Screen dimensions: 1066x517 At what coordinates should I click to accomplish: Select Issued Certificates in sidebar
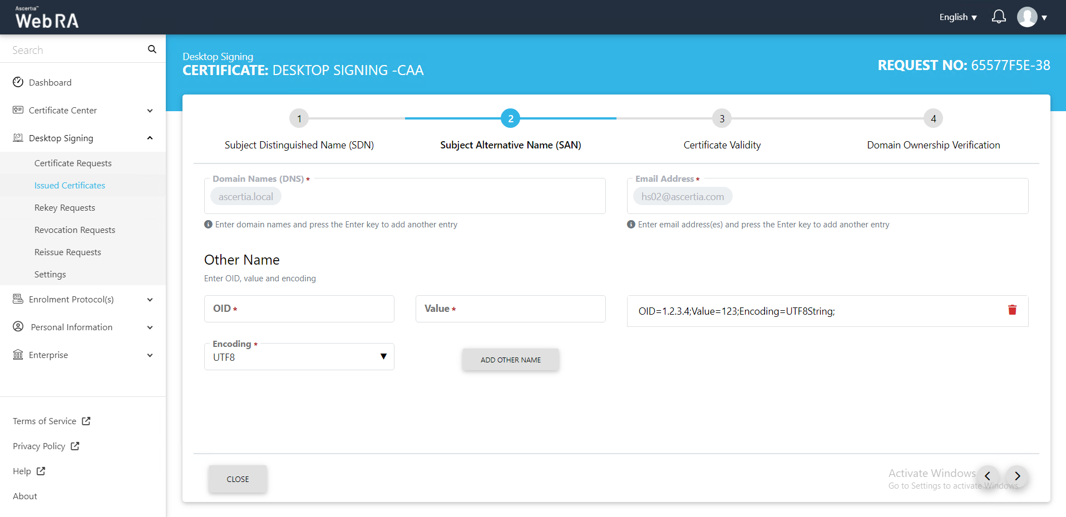(70, 185)
